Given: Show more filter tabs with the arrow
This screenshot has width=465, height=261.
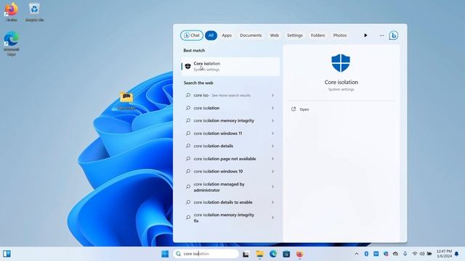Looking at the screenshot, I should [x=365, y=36].
